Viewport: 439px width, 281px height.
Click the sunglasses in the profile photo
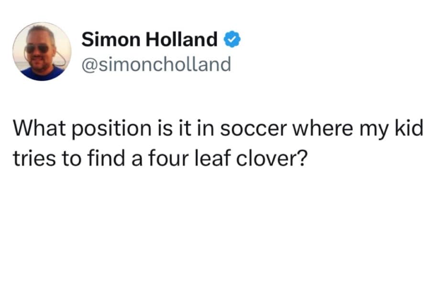37,48
